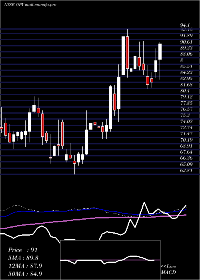
Task: Click the 72.74 price level label
Action: [186, 128]
